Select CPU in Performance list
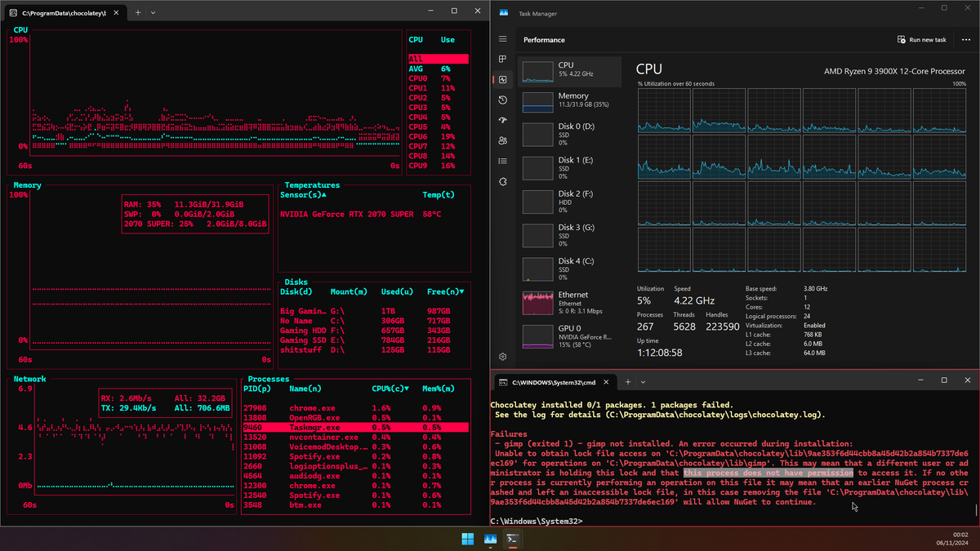 coord(569,70)
